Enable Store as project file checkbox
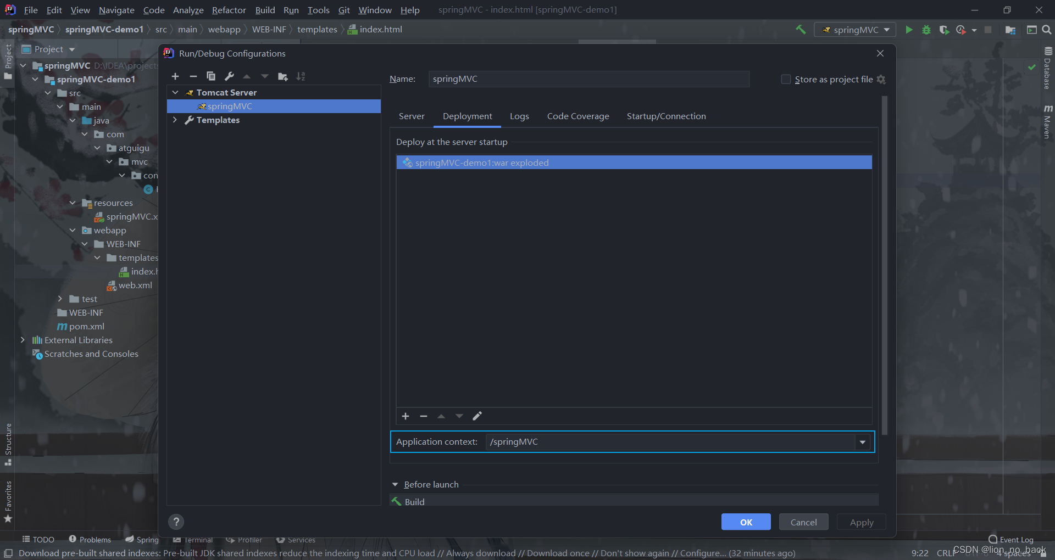The height and width of the screenshot is (560, 1055). [786, 80]
